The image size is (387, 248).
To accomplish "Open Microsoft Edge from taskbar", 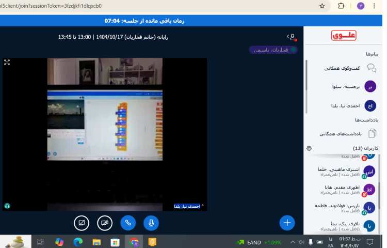I will (x=78, y=242).
